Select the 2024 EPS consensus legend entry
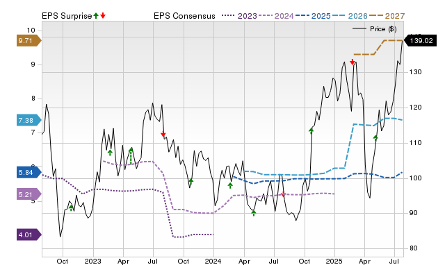 [x=276, y=16]
